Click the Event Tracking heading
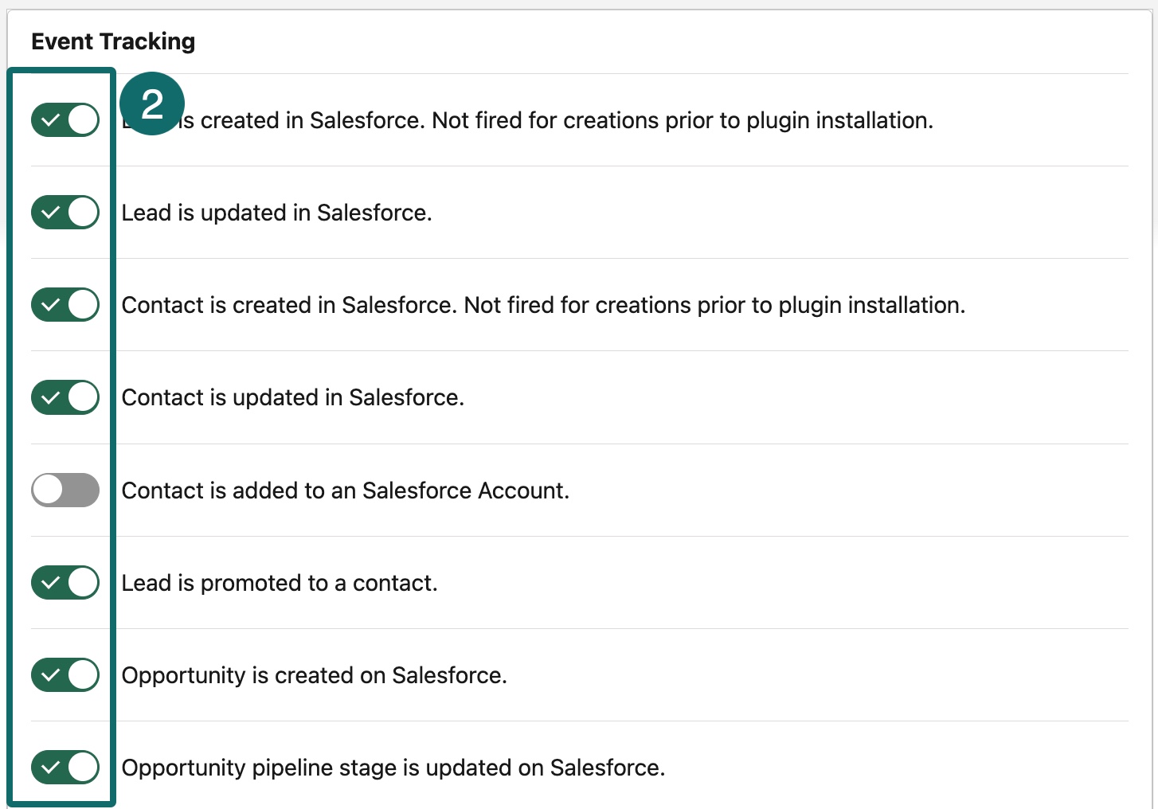This screenshot has height=809, width=1158. pos(113,41)
